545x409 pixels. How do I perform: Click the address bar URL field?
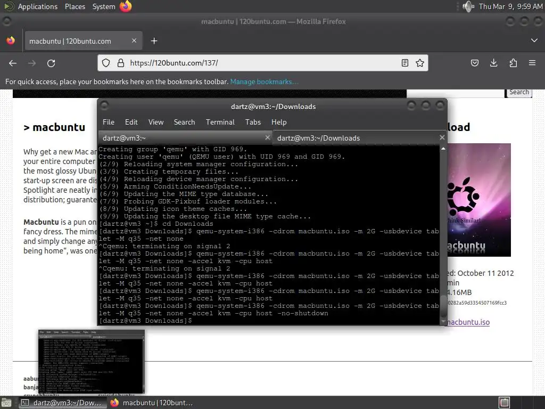click(x=263, y=63)
